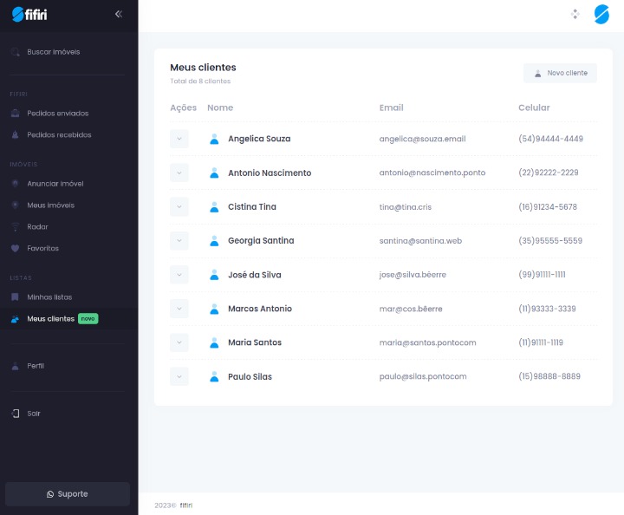Click the theme icon in the top bar

[x=575, y=14]
